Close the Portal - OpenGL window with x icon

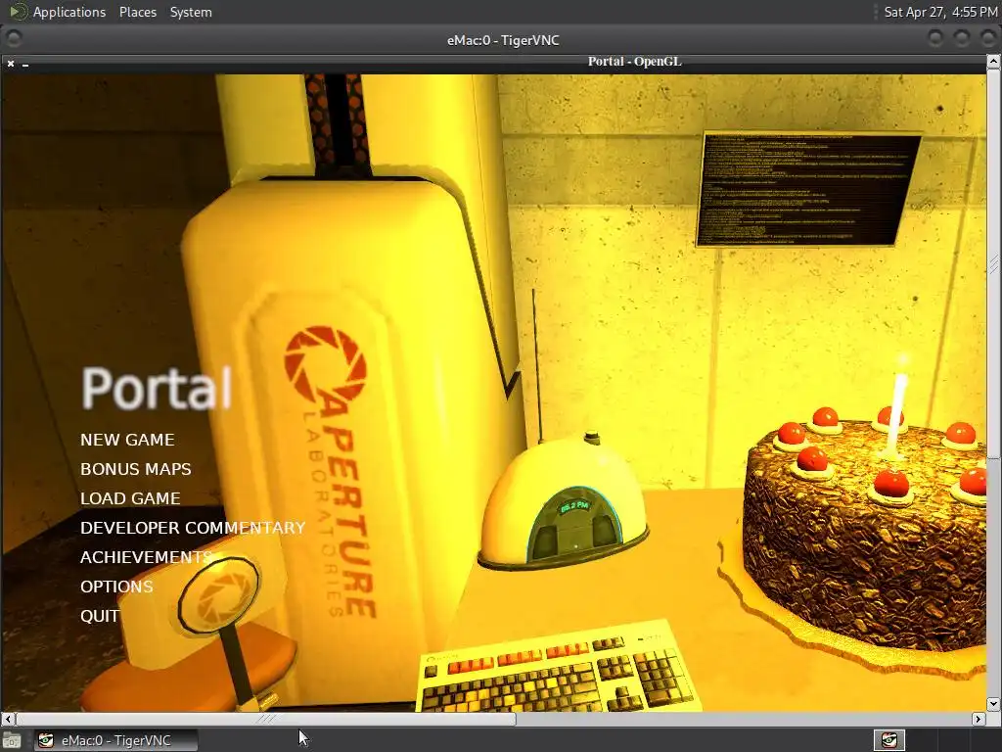(11, 64)
